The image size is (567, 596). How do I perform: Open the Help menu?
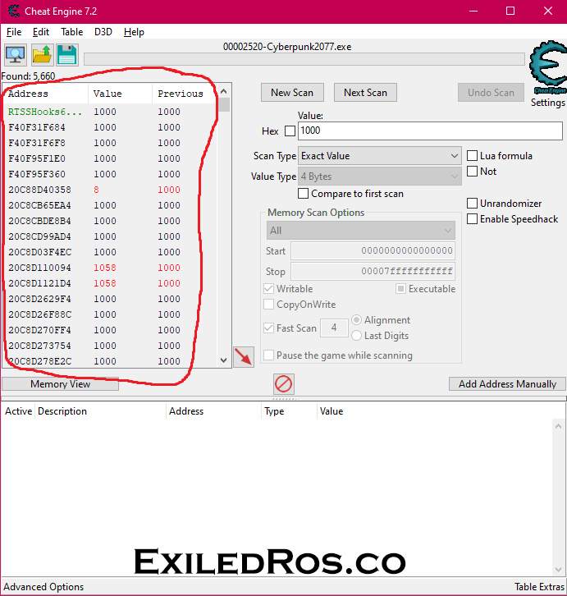[x=134, y=32]
